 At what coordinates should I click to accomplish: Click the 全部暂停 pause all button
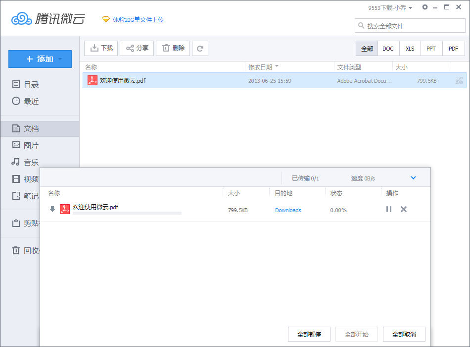coord(309,334)
